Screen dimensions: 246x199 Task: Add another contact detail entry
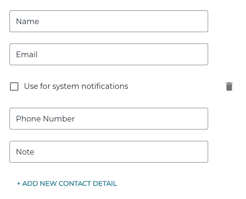tap(67, 183)
